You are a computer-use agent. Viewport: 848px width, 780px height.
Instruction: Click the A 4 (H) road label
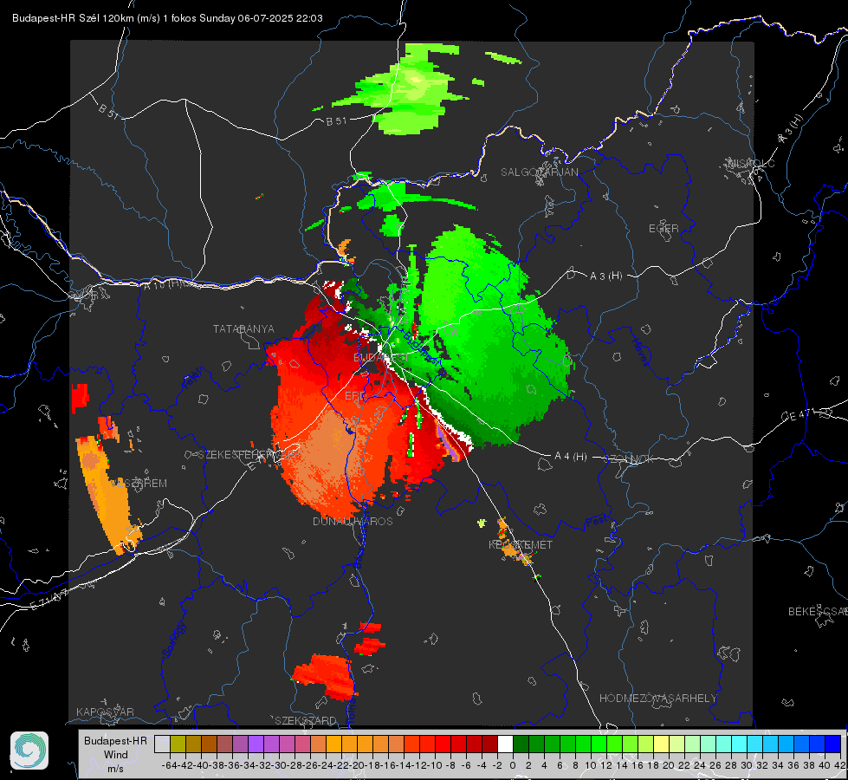[571, 457]
